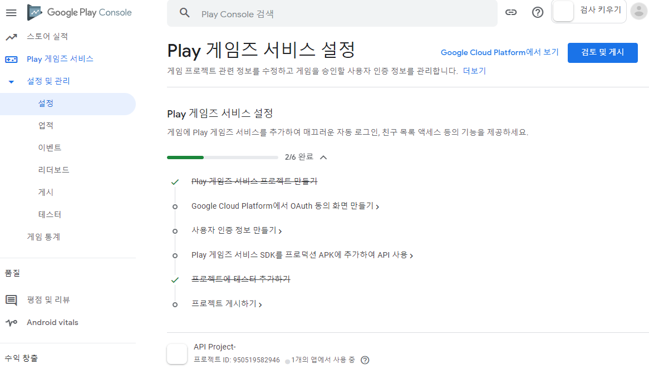Viewport: 649px width, 369px height.
Task: Focus the Play Console 검색 field
Action: [x=332, y=14]
